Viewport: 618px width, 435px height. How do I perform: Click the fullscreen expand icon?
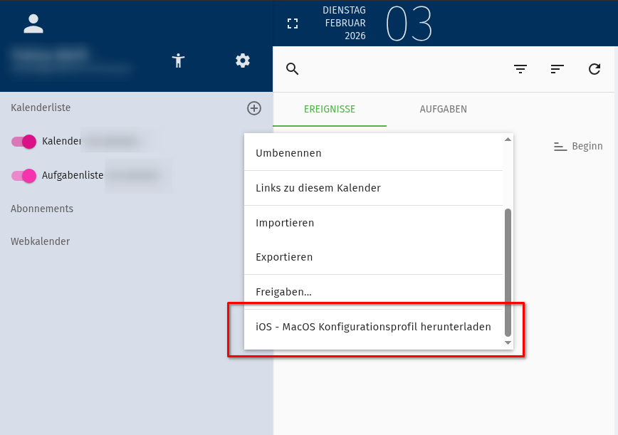pyautogui.click(x=293, y=23)
